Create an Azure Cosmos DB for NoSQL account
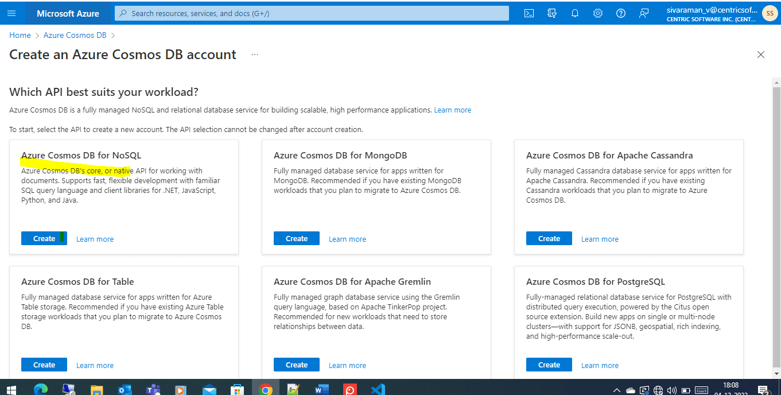This screenshot has height=395, width=781. coord(44,238)
